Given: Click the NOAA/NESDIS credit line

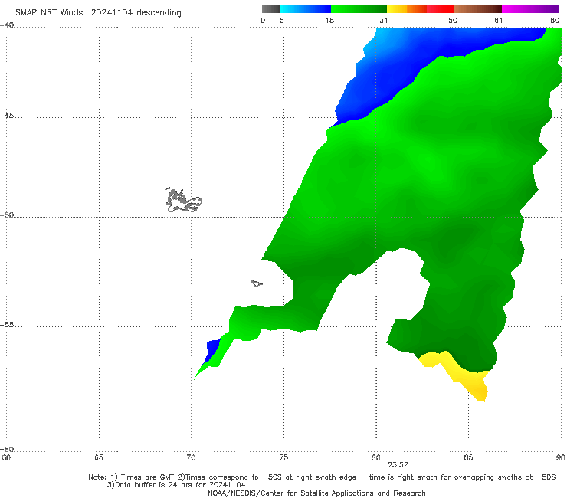Looking at the screenshot, I should click(x=316, y=493).
